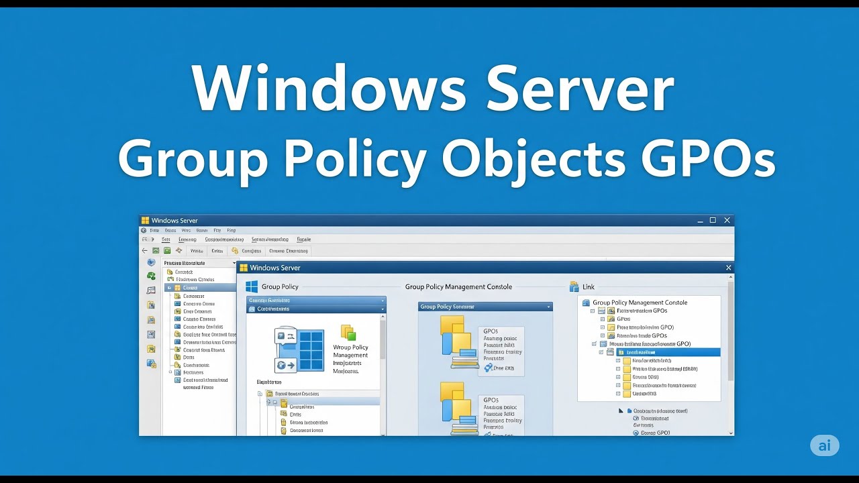Click the green users icon in the rear sidebar
Viewport: 859px width, 483px height.
(151, 276)
